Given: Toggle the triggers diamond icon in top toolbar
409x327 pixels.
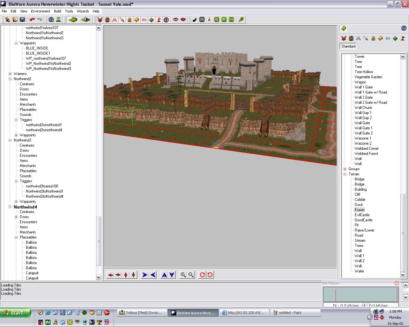Looking at the screenshot, I should point(151,19).
